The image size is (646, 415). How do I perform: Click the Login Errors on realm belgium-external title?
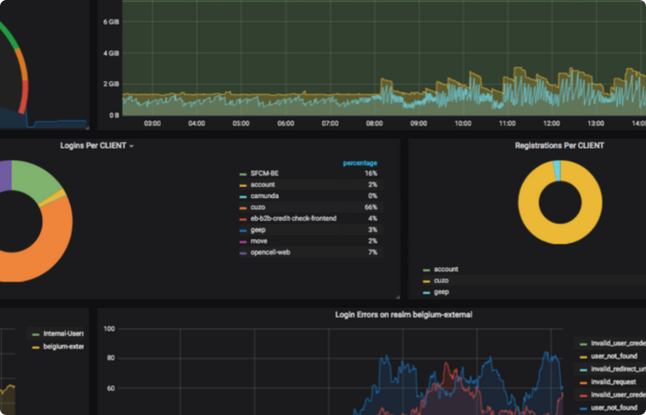tap(403, 314)
